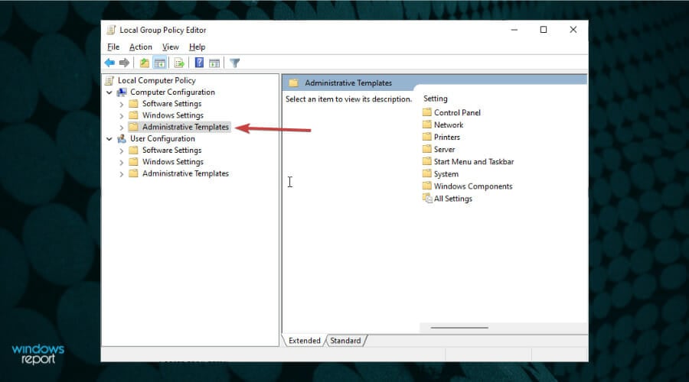This screenshot has height=382, width=689.
Task: Select the User Configuration tree label
Action: pos(162,138)
